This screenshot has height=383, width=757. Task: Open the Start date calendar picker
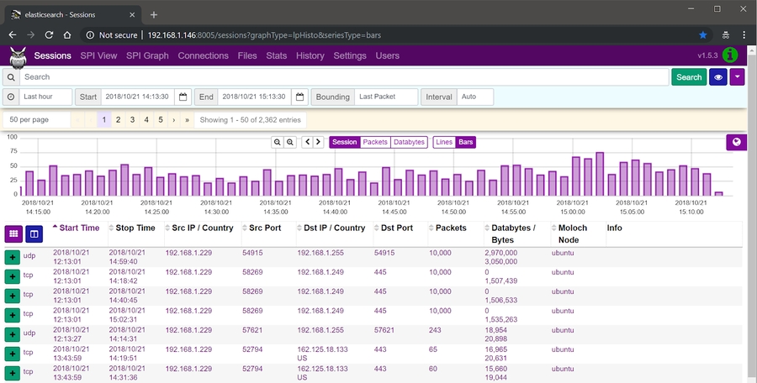tap(183, 97)
